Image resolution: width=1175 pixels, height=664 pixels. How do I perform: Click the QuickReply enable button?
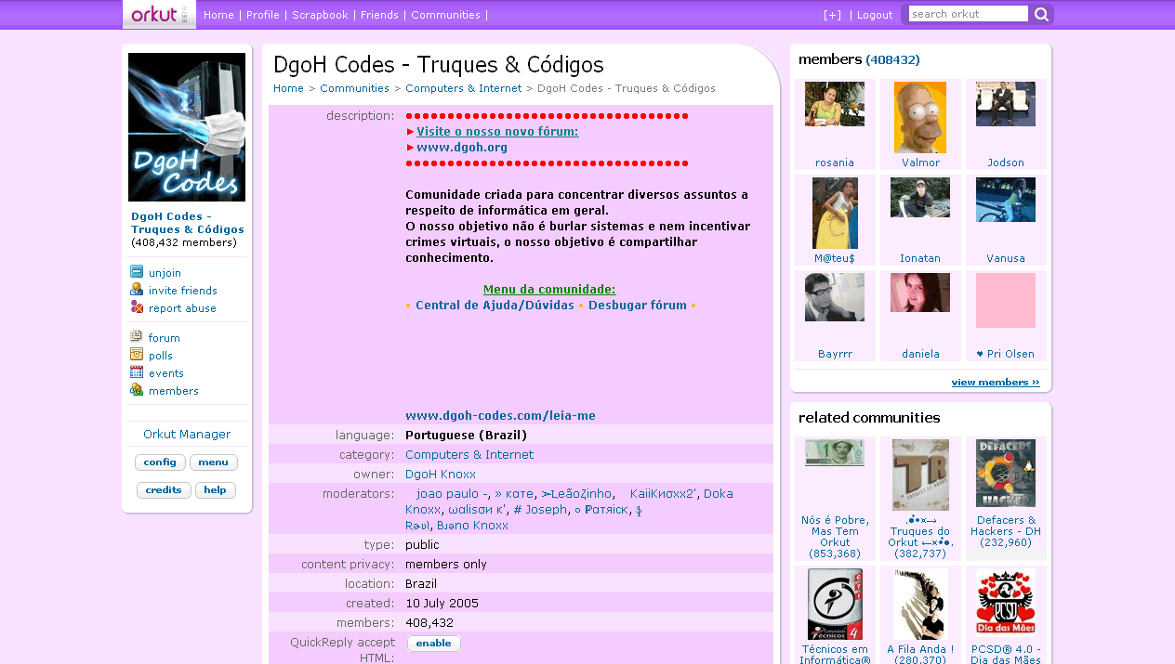pos(433,644)
